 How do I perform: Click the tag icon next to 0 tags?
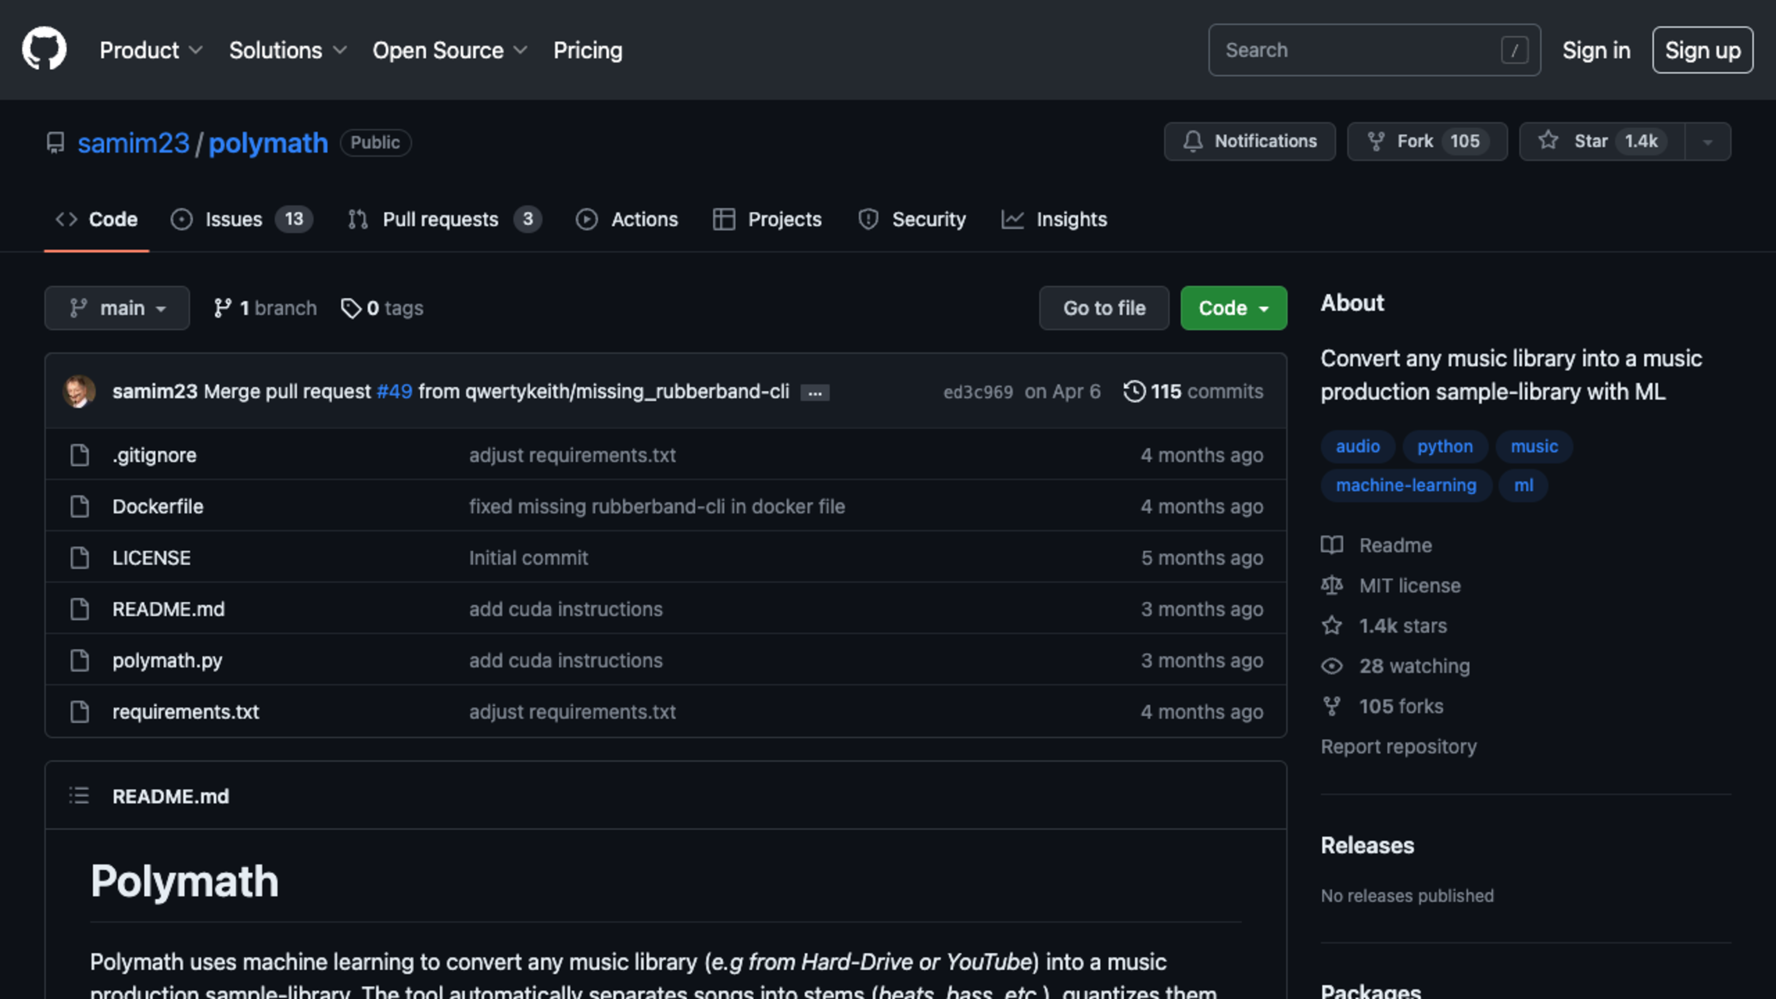point(351,308)
